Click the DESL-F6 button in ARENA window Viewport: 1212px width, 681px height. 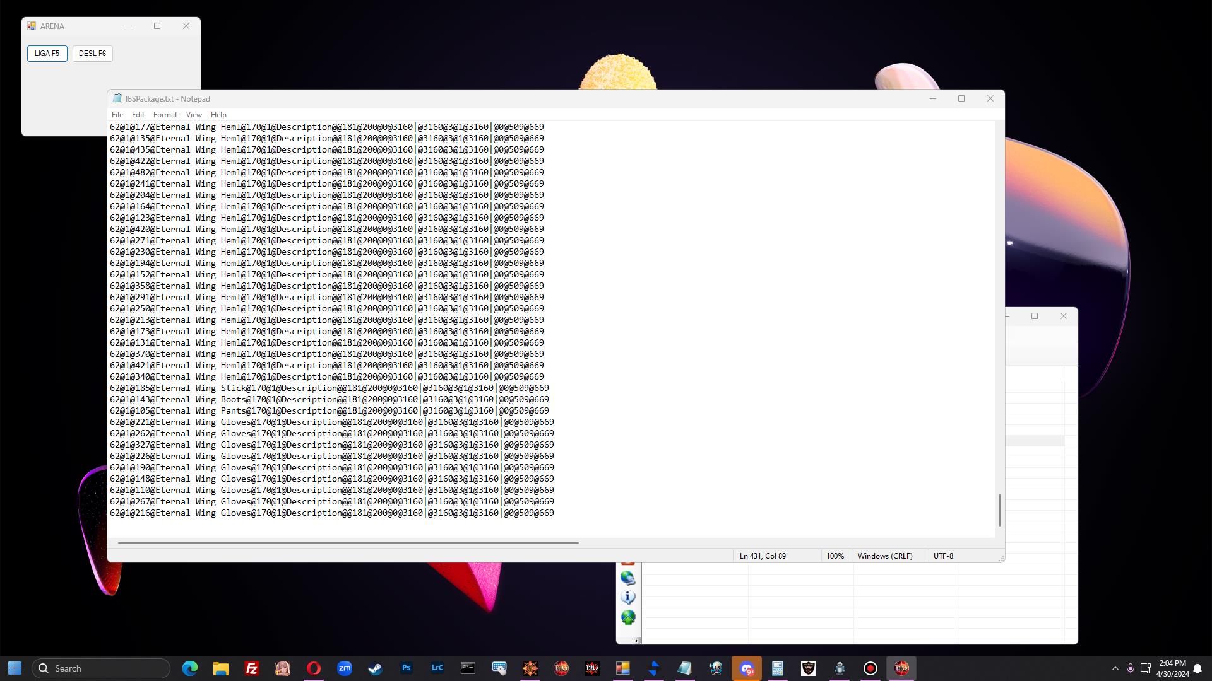coord(93,54)
